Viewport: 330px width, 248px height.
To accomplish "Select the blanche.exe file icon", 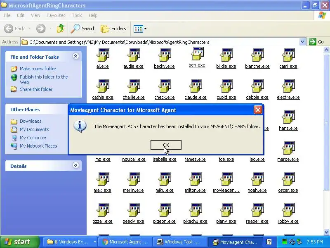I will pos(257,55).
